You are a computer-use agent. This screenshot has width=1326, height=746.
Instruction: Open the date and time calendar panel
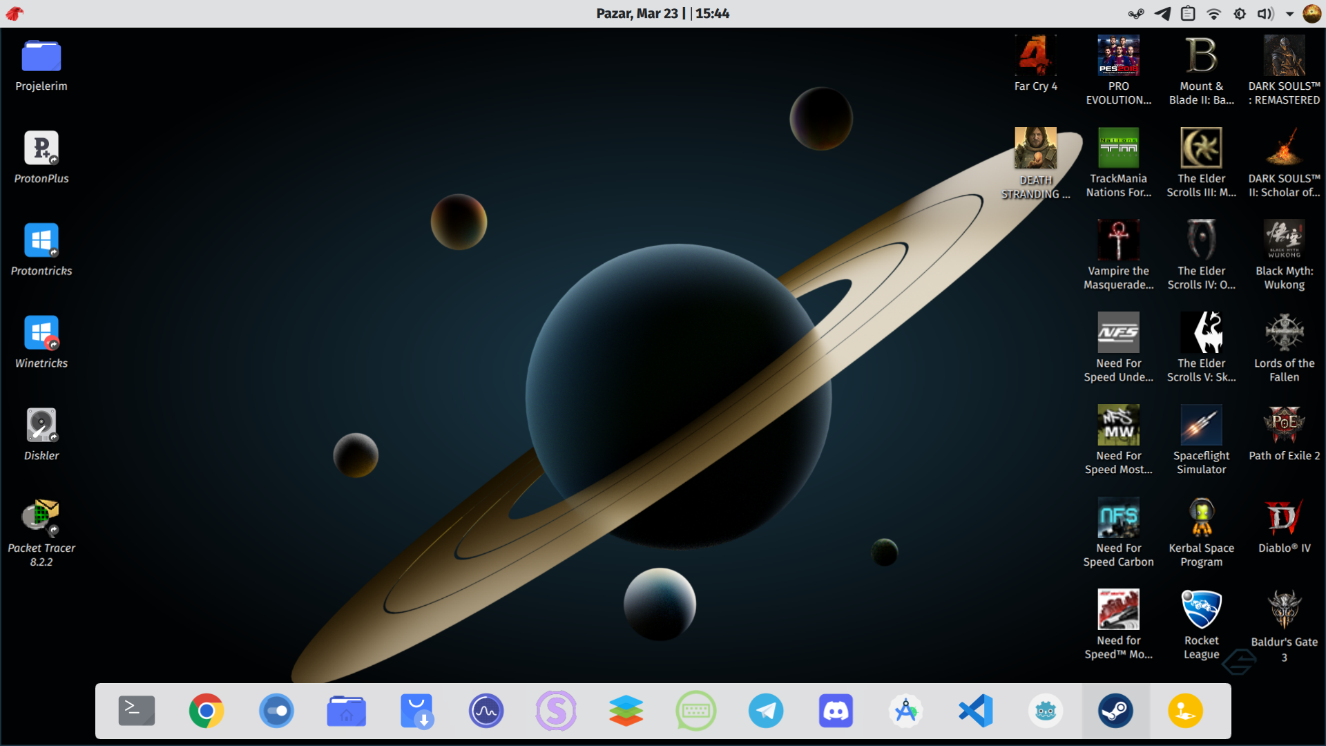coord(662,13)
